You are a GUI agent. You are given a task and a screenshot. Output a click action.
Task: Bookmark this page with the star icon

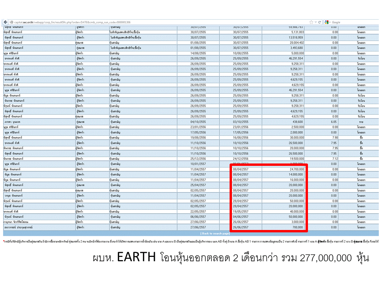311,22
